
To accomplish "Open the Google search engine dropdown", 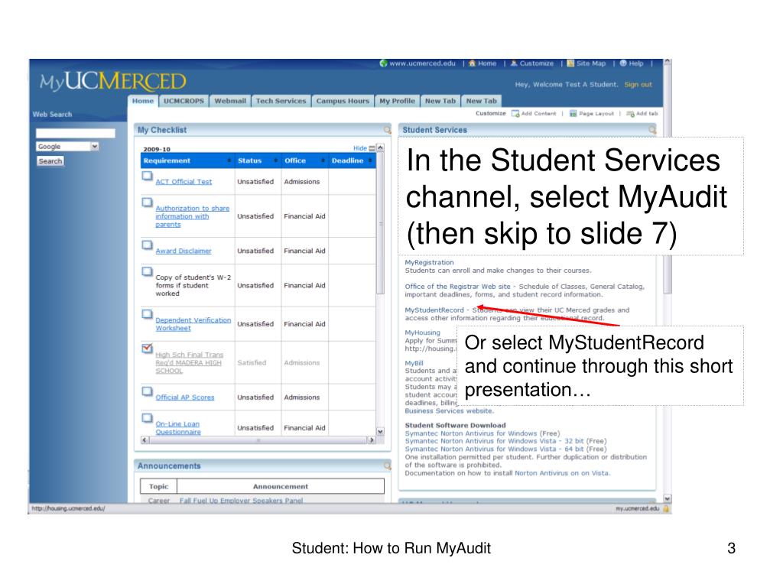I will tap(94, 146).
